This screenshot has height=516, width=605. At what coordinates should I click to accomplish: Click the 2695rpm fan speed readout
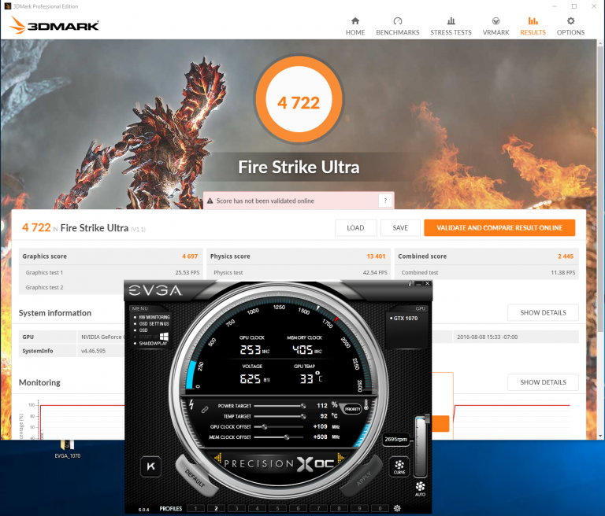395,440
